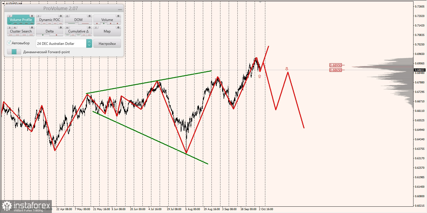This screenshot has width=427, height=213.
Task: Click the 22 Apr 08:00 date label
Action: [x=64, y=209]
